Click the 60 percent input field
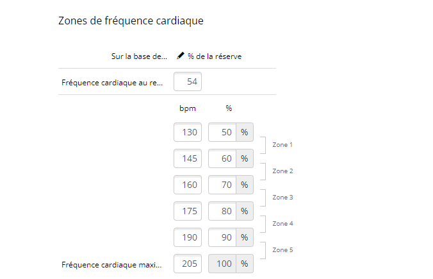433x279 pixels. [x=223, y=158]
